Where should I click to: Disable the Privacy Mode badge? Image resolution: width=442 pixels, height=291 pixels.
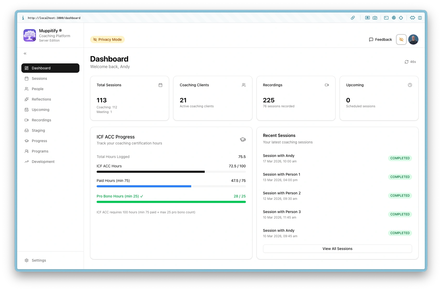pos(107,39)
